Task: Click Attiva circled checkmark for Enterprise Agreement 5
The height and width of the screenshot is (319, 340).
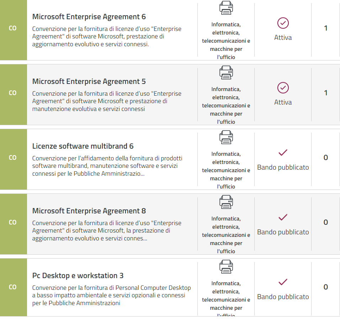Action: tap(283, 88)
